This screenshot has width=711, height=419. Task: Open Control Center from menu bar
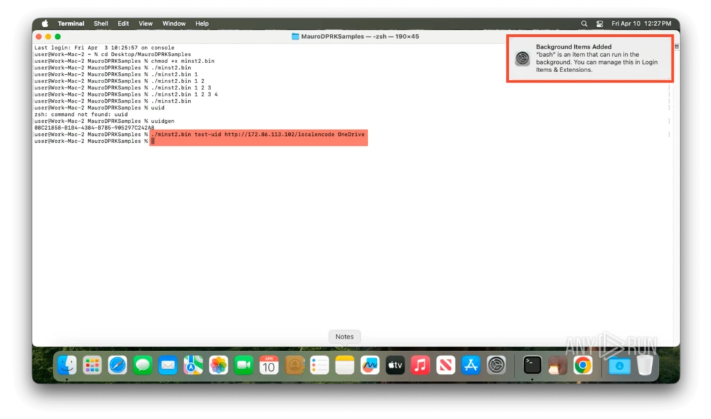tap(599, 24)
